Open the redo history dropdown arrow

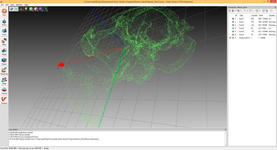click(253, 11)
